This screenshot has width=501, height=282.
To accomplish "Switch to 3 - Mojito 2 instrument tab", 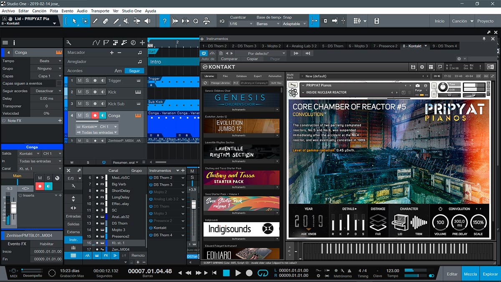I will (271, 46).
